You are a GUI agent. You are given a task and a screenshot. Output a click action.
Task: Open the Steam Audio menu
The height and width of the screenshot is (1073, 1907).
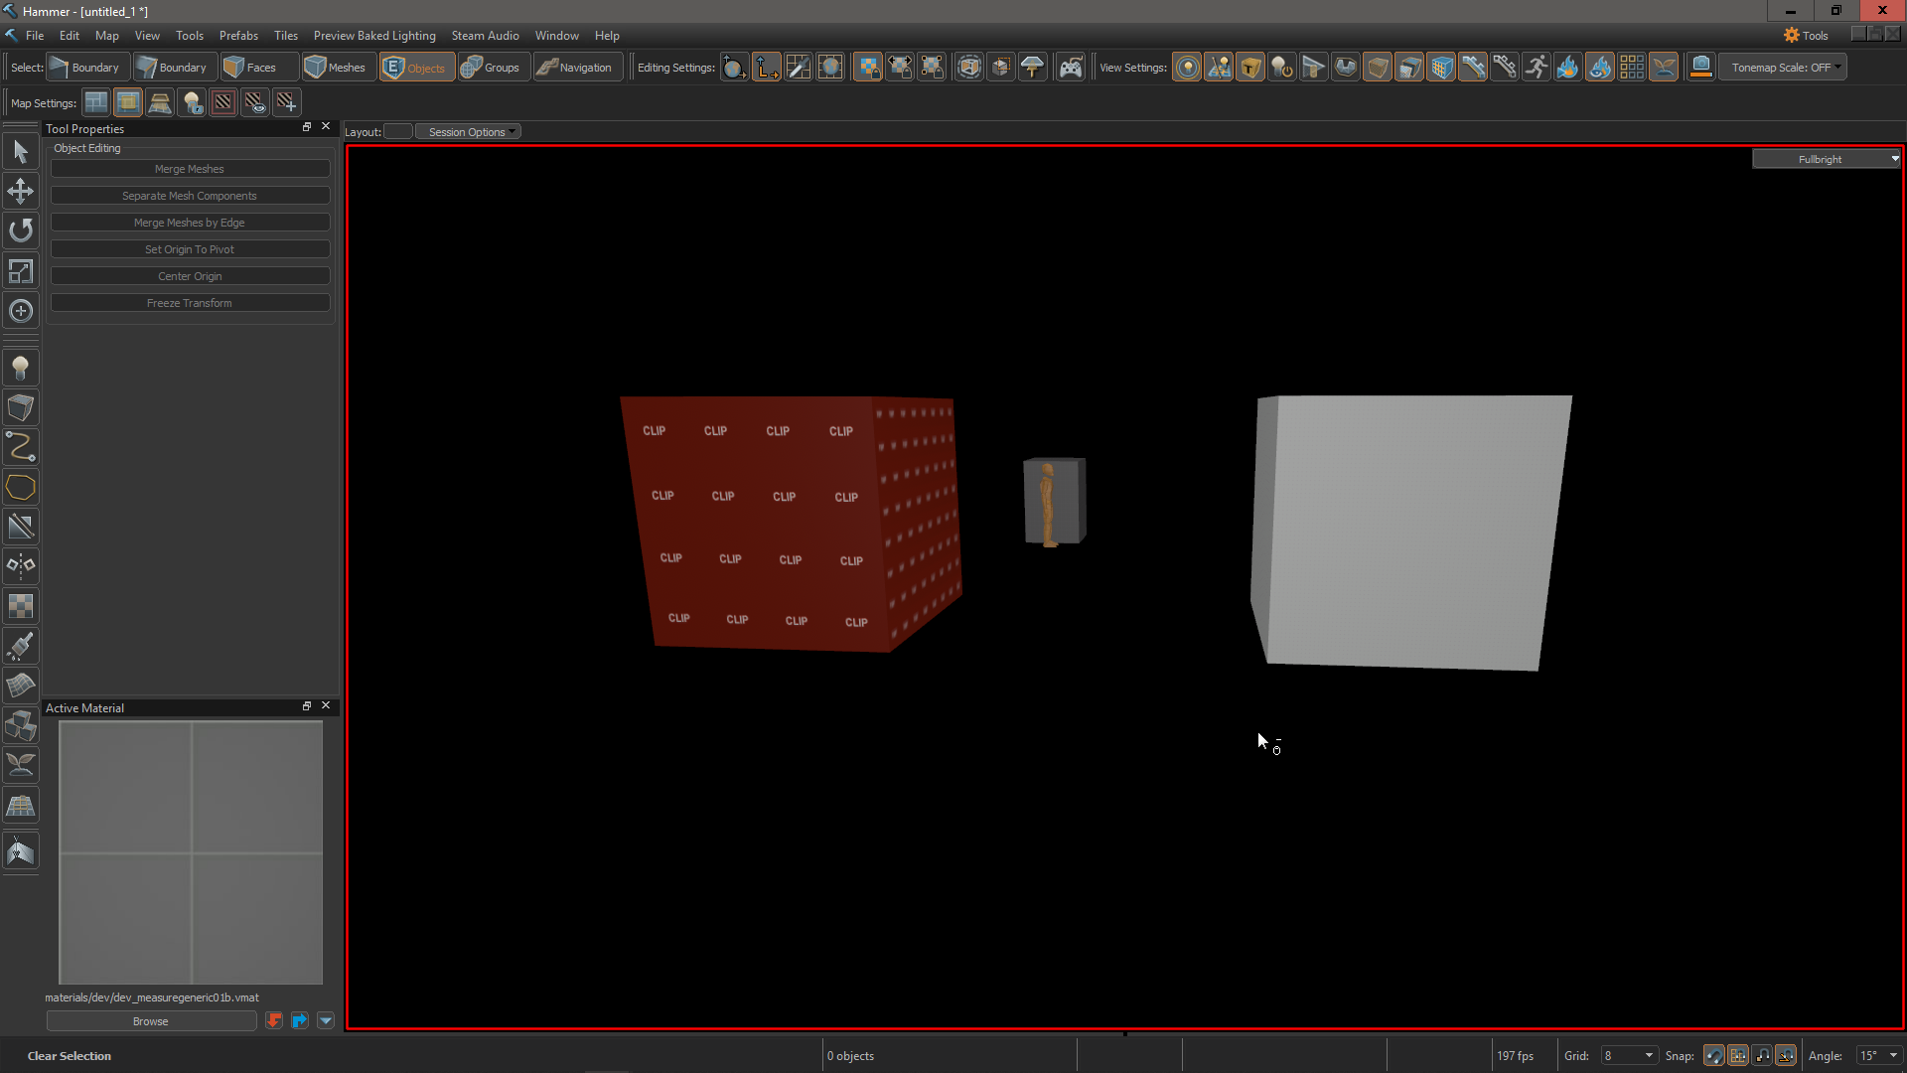click(486, 35)
